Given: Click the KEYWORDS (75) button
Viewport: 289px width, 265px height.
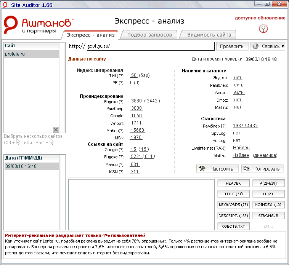Looking at the screenshot, I should click(233, 204).
